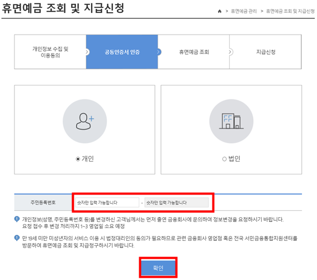Screen dimensions: 317x280
Task: Select the 휴면예금 조회 step tab
Action: 193,52
